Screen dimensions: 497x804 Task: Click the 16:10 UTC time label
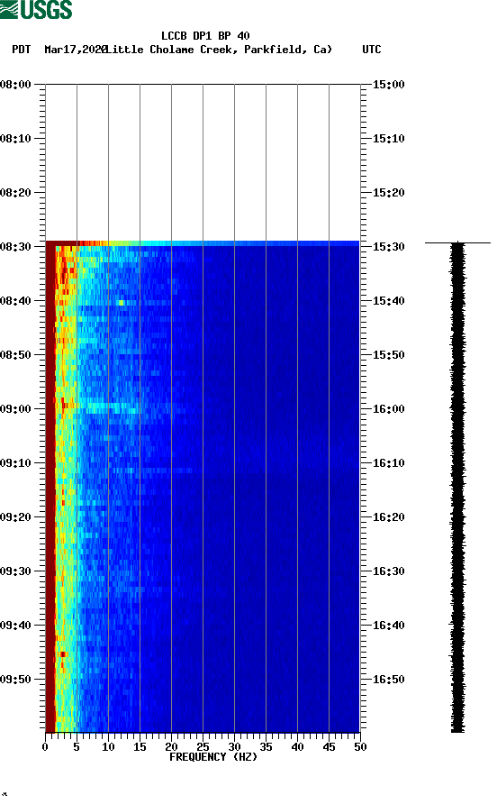pyautogui.click(x=388, y=463)
